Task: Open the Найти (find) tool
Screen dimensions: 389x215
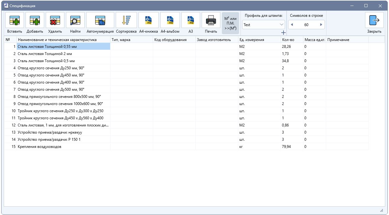Action: [x=75, y=20]
